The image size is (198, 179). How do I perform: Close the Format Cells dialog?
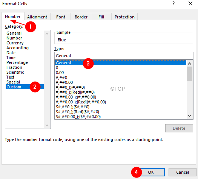coord(190,3)
